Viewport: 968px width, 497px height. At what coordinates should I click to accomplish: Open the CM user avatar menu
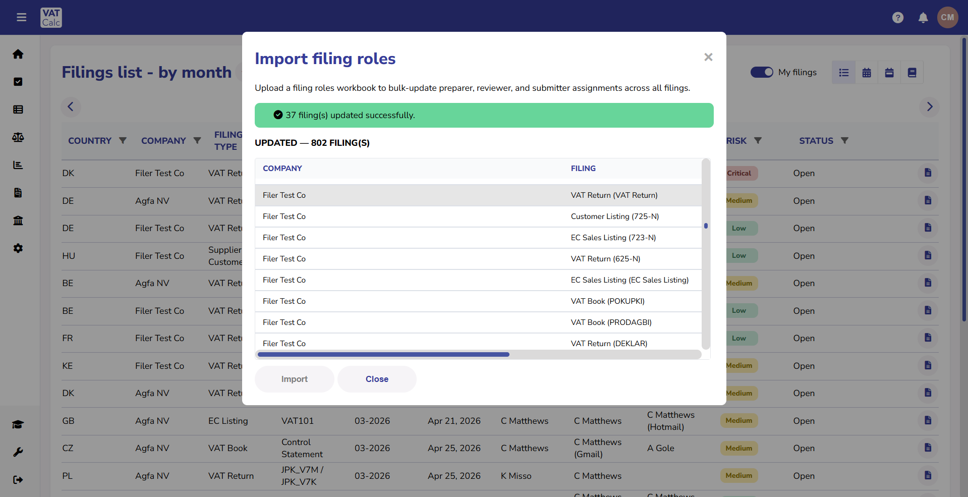[948, 18]
